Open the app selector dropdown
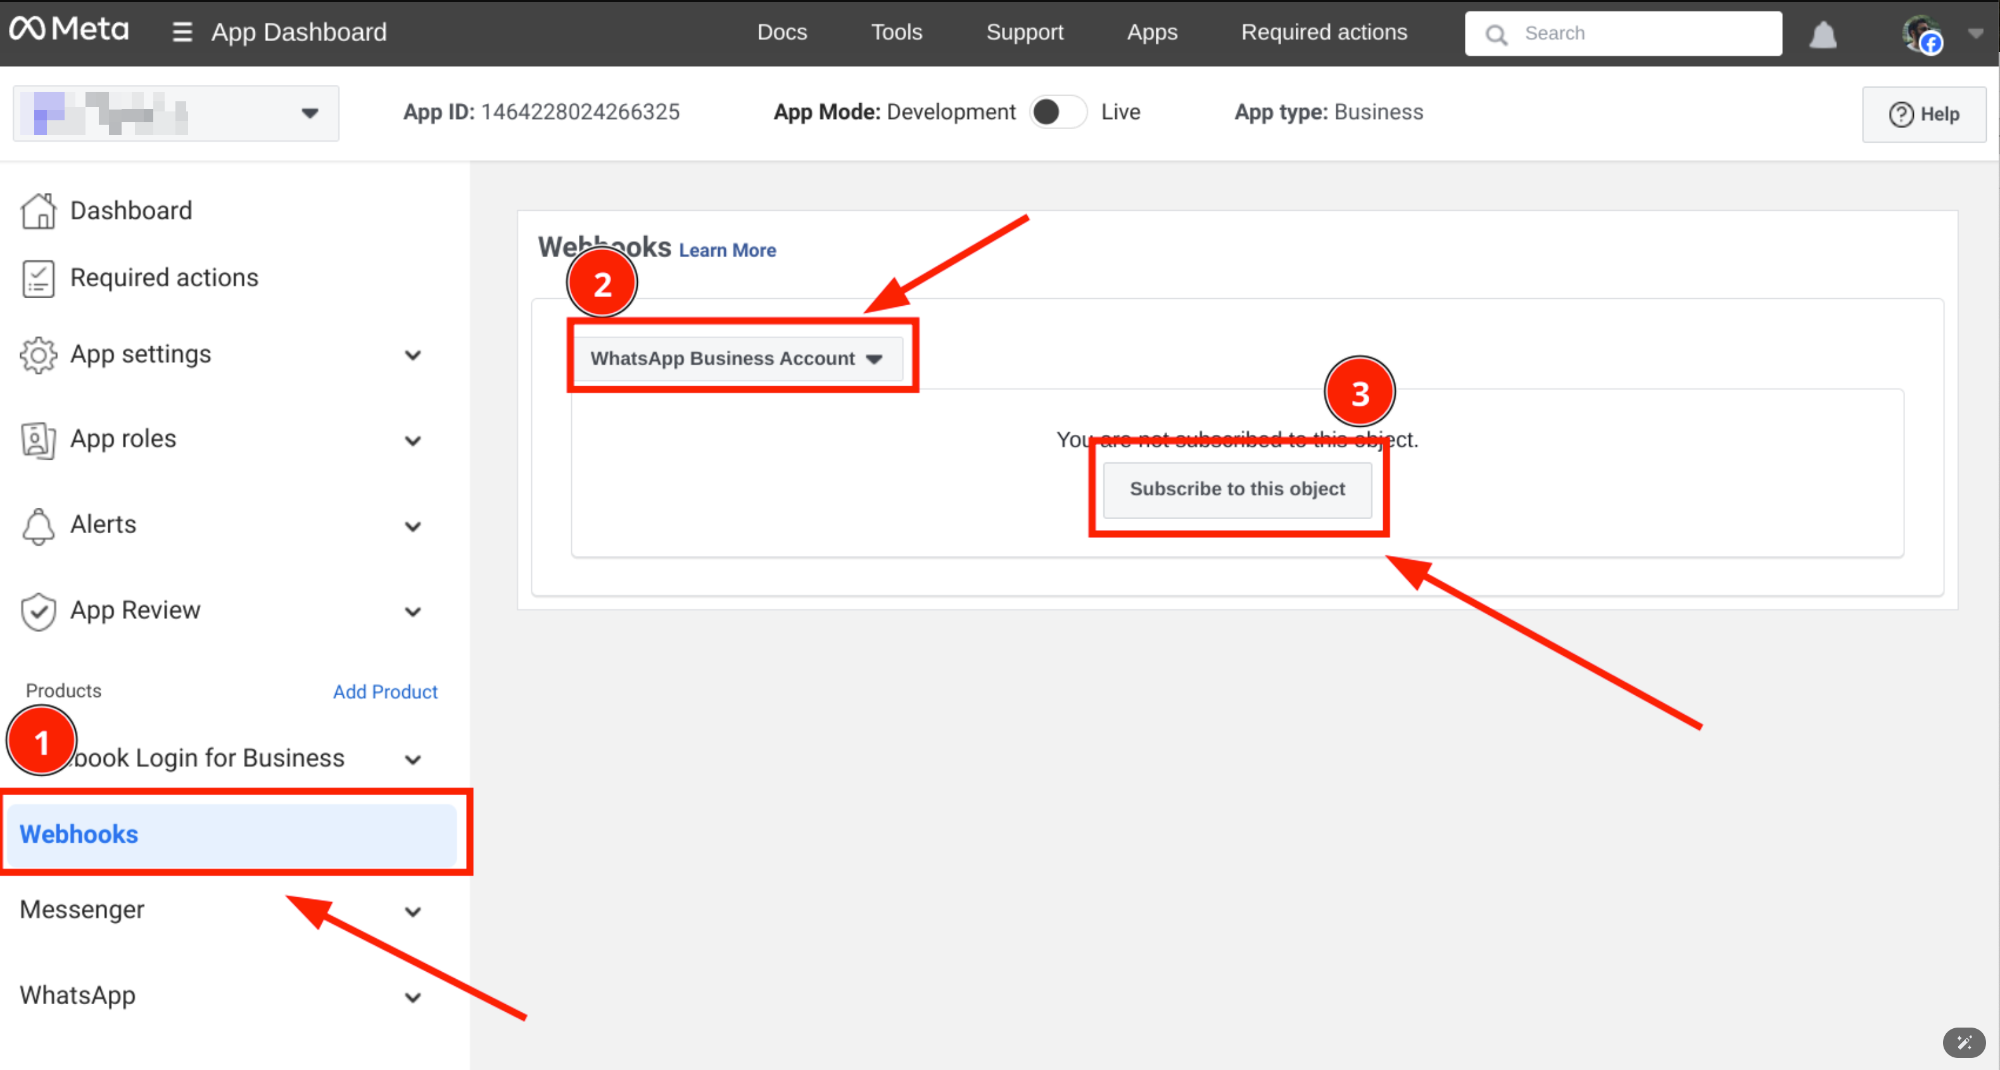Viewport: 2000px width, 1070px height. pos(176,113)
